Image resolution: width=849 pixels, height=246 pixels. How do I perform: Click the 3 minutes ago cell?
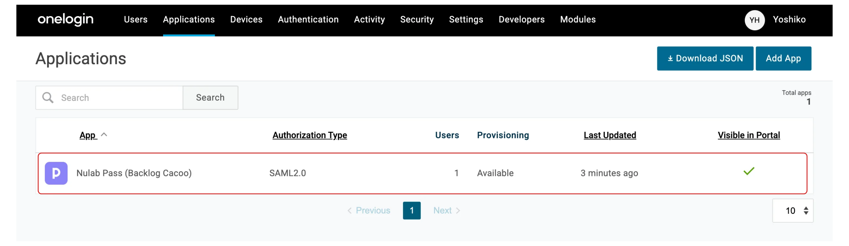point(609,173)
